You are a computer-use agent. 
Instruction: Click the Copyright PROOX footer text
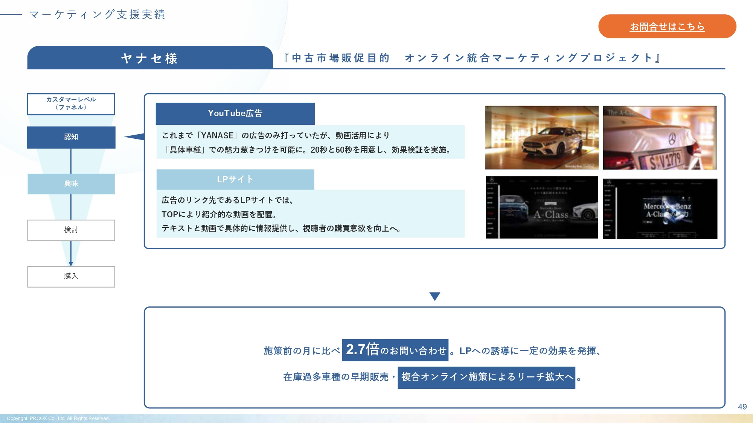click(x=58, y=418)
